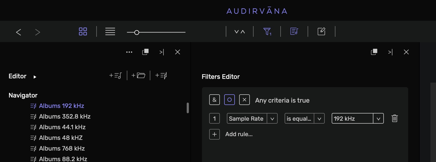Toggle the playlists panel icon
Screen dimensions: 436x162
(x=294, y=31)
